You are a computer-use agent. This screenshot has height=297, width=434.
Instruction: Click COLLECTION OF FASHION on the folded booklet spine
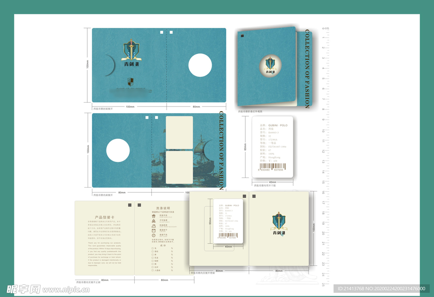point(307,69)
